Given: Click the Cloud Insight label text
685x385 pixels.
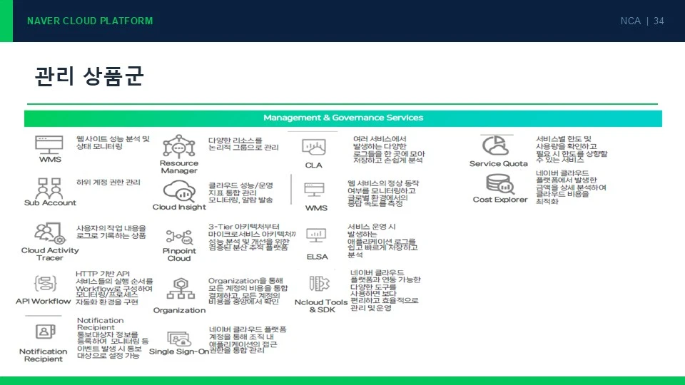Looking at the screenshot, I should (x=179, y=207).
